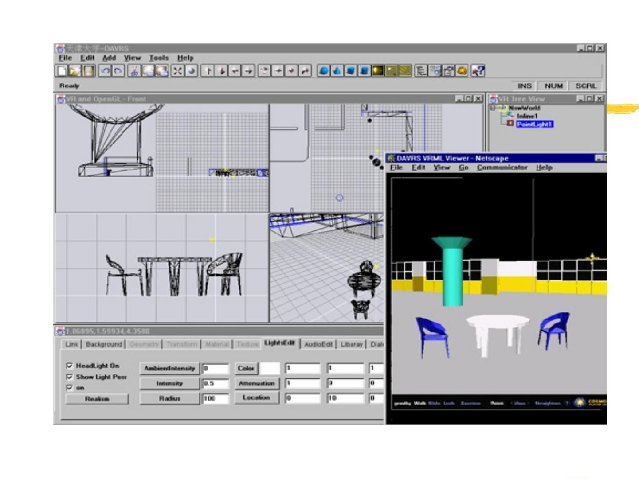Viewport: 639px width, 479px height.
Task: Click the Location button
Action: point(257,398)
